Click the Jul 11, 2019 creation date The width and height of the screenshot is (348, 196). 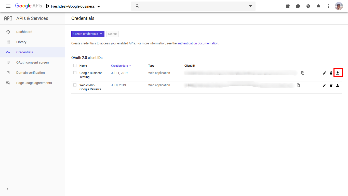[x=119, y=73]
